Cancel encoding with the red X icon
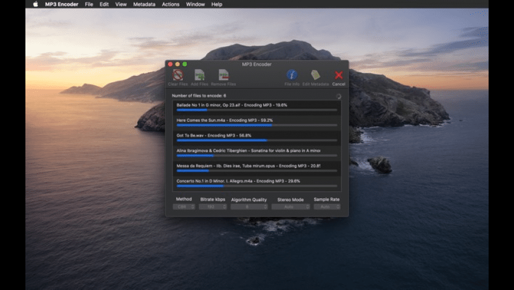The width and height of the screenshot is (514, 290). point(339,75)
